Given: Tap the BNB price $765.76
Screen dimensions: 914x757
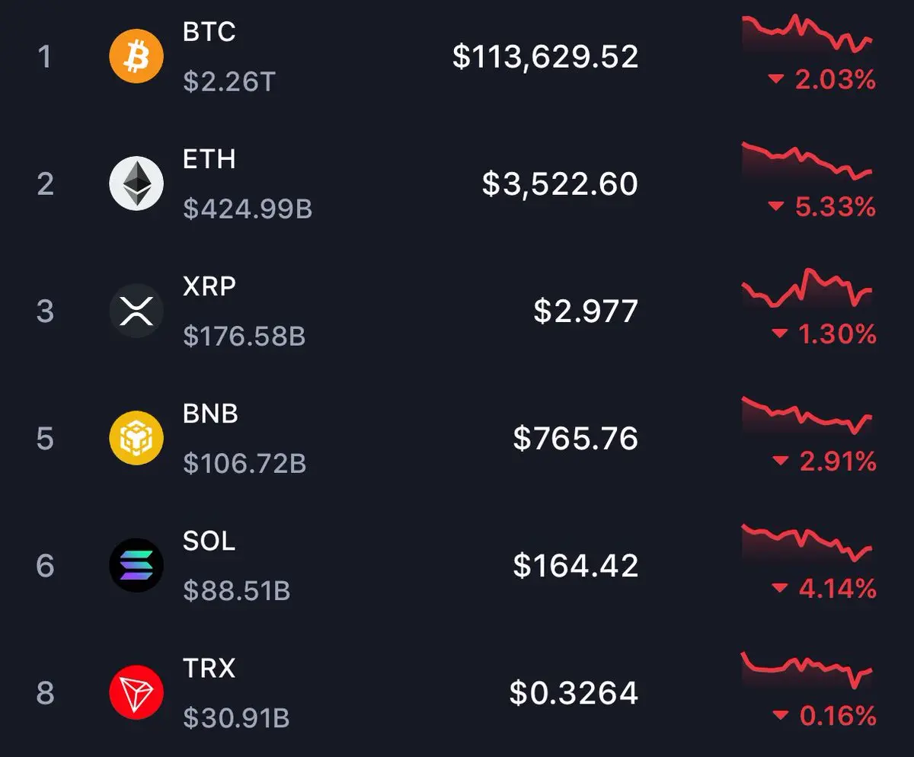Looking at the screenshot, I should tap(576, 438).
